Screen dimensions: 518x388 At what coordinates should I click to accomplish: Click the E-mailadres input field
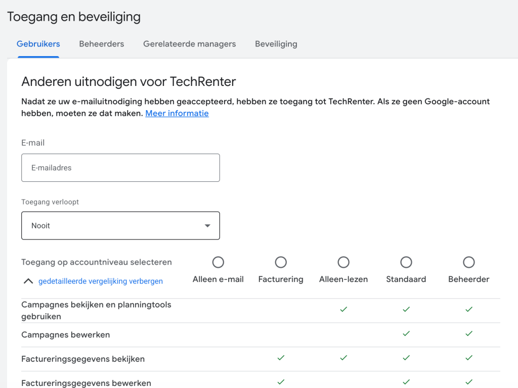pyautogui.click(x=120, y=168)
